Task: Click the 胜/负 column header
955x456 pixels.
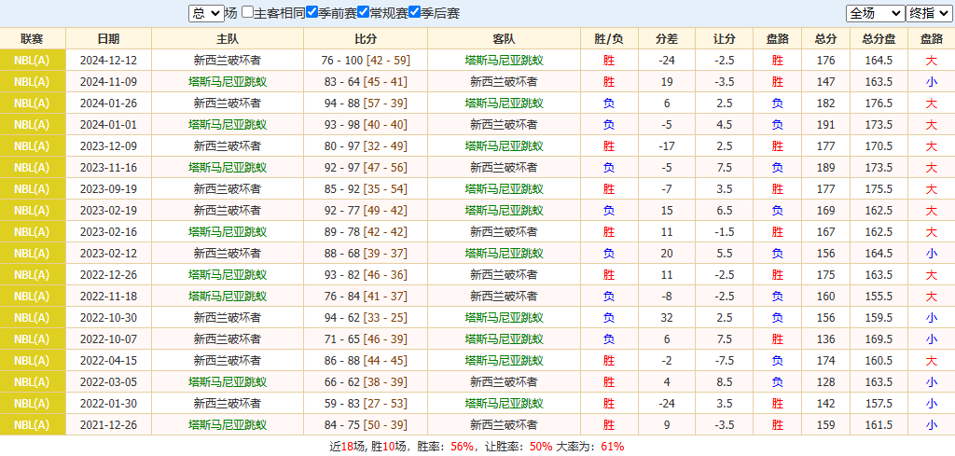Action: 608,39
